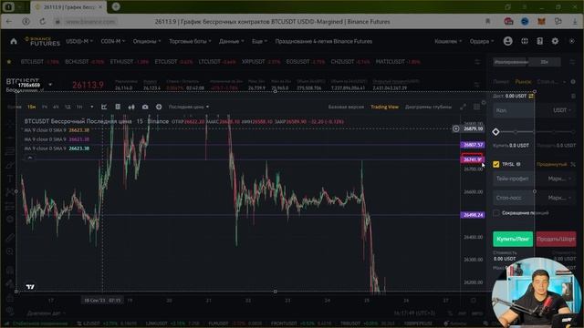The height and width of the screenshot is (328, 584).
Task: Collapse the indicator legend chevron
Action: click(30, 158)
